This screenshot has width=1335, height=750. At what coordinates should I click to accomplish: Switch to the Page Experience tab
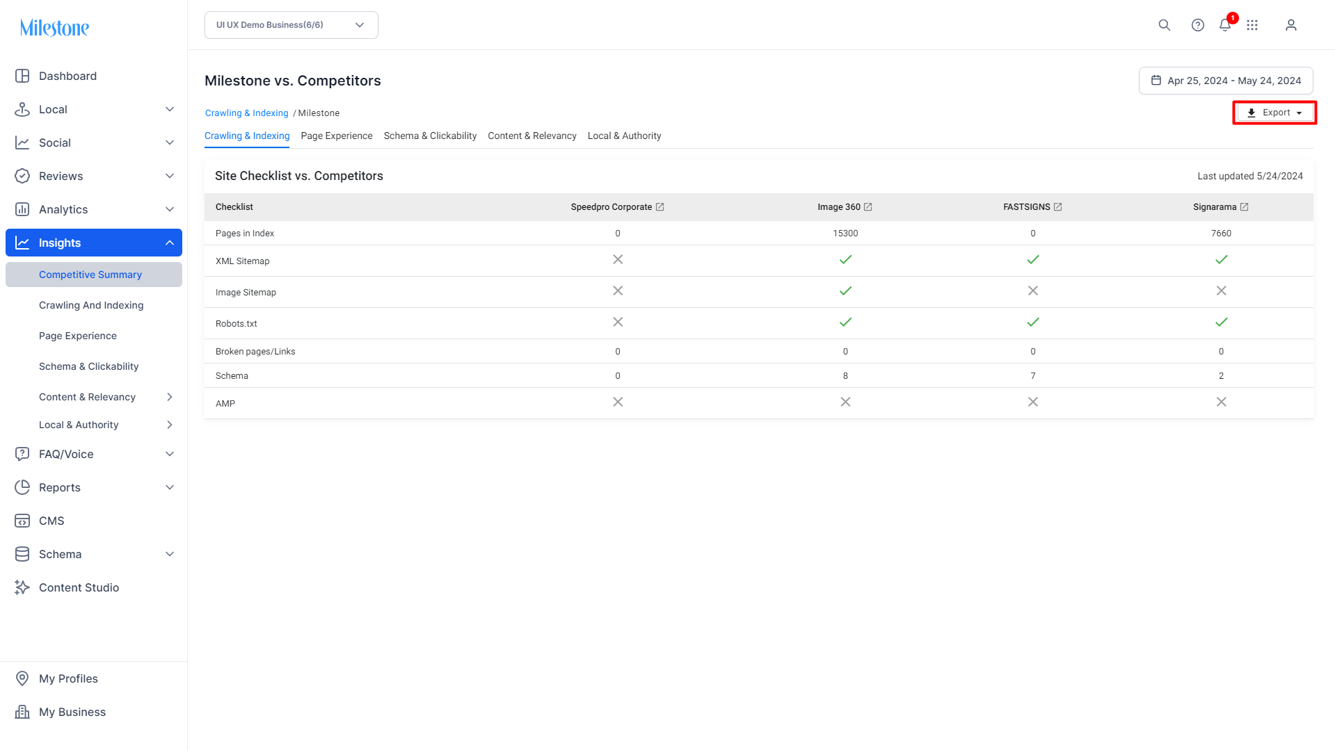click(337, 136)
